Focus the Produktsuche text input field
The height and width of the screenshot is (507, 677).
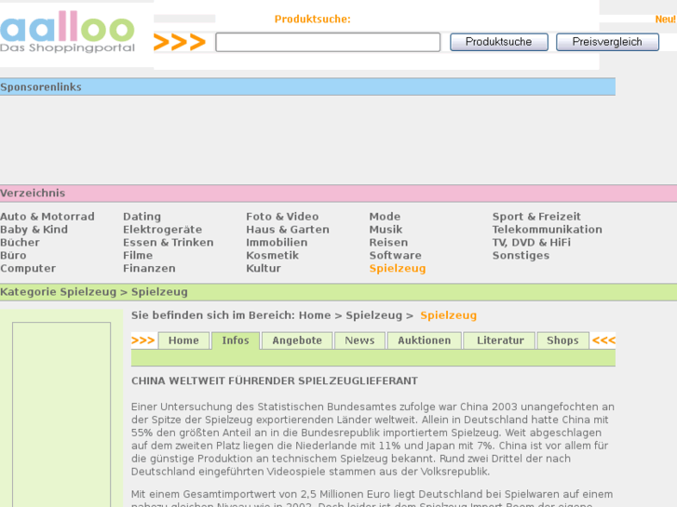(x=328, y=42)
